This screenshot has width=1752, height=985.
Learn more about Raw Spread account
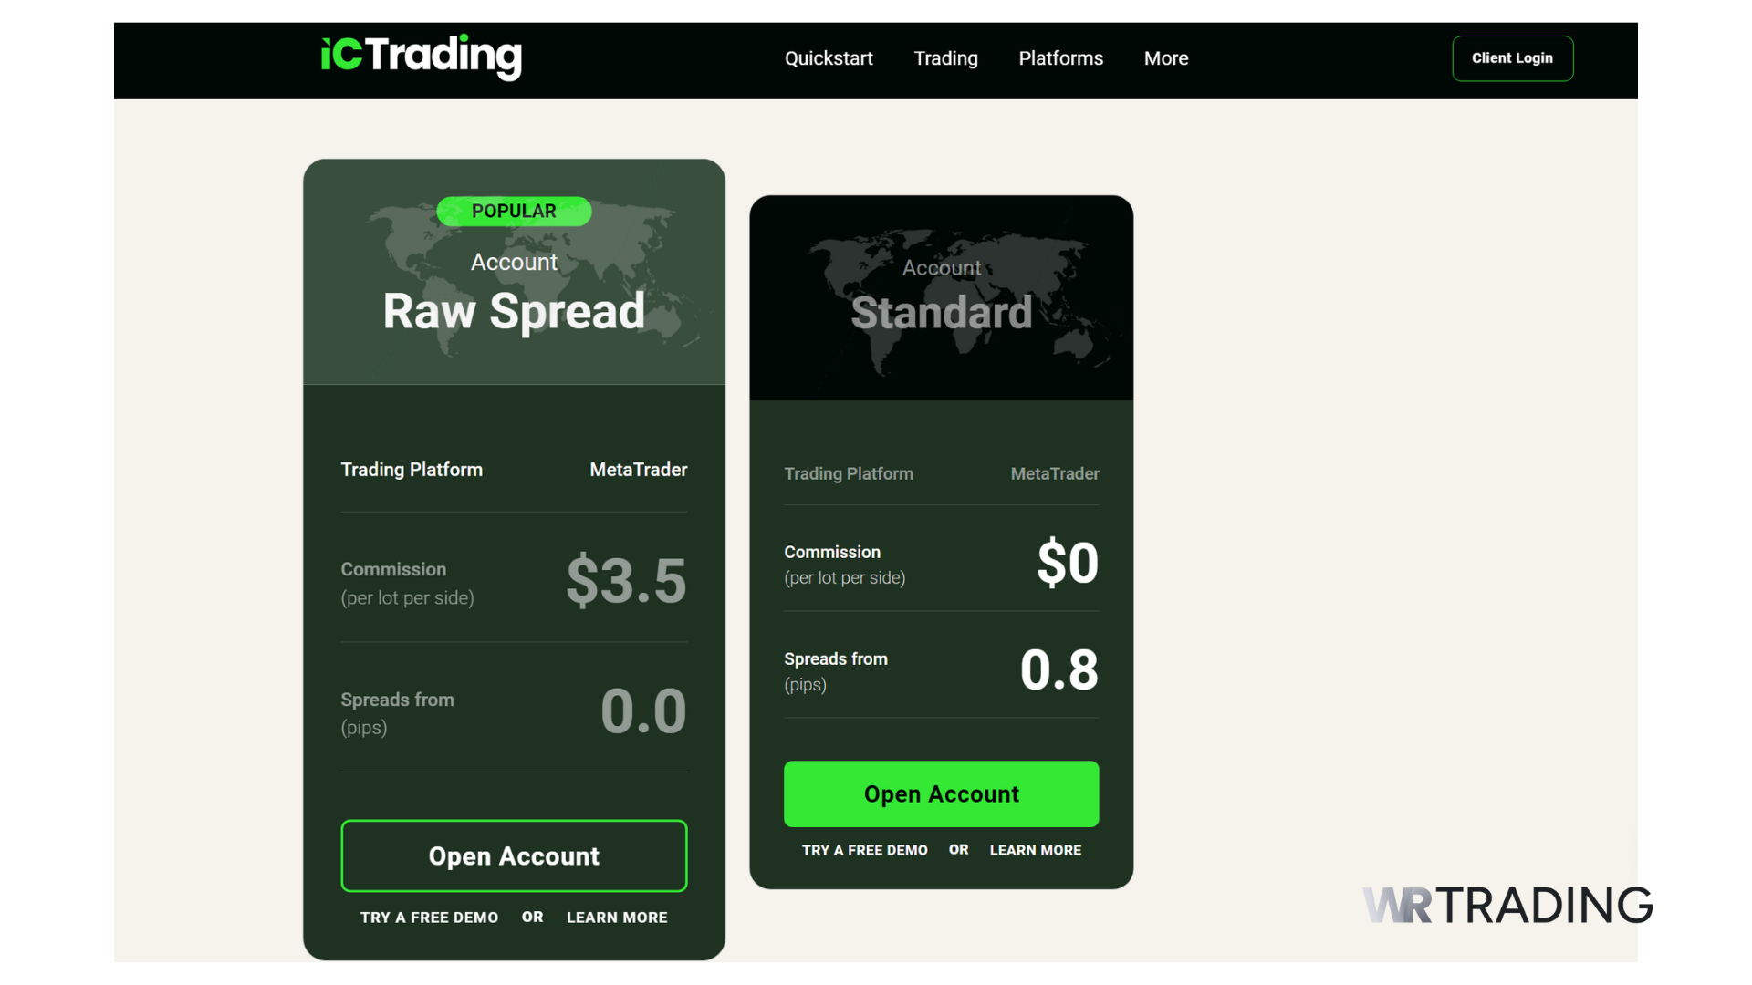pos(617,918)
